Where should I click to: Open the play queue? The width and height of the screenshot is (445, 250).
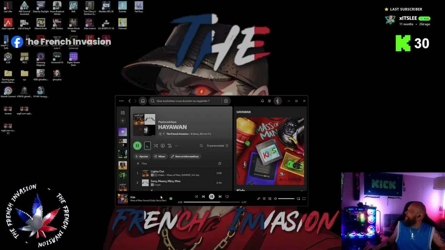click(264, 199)
